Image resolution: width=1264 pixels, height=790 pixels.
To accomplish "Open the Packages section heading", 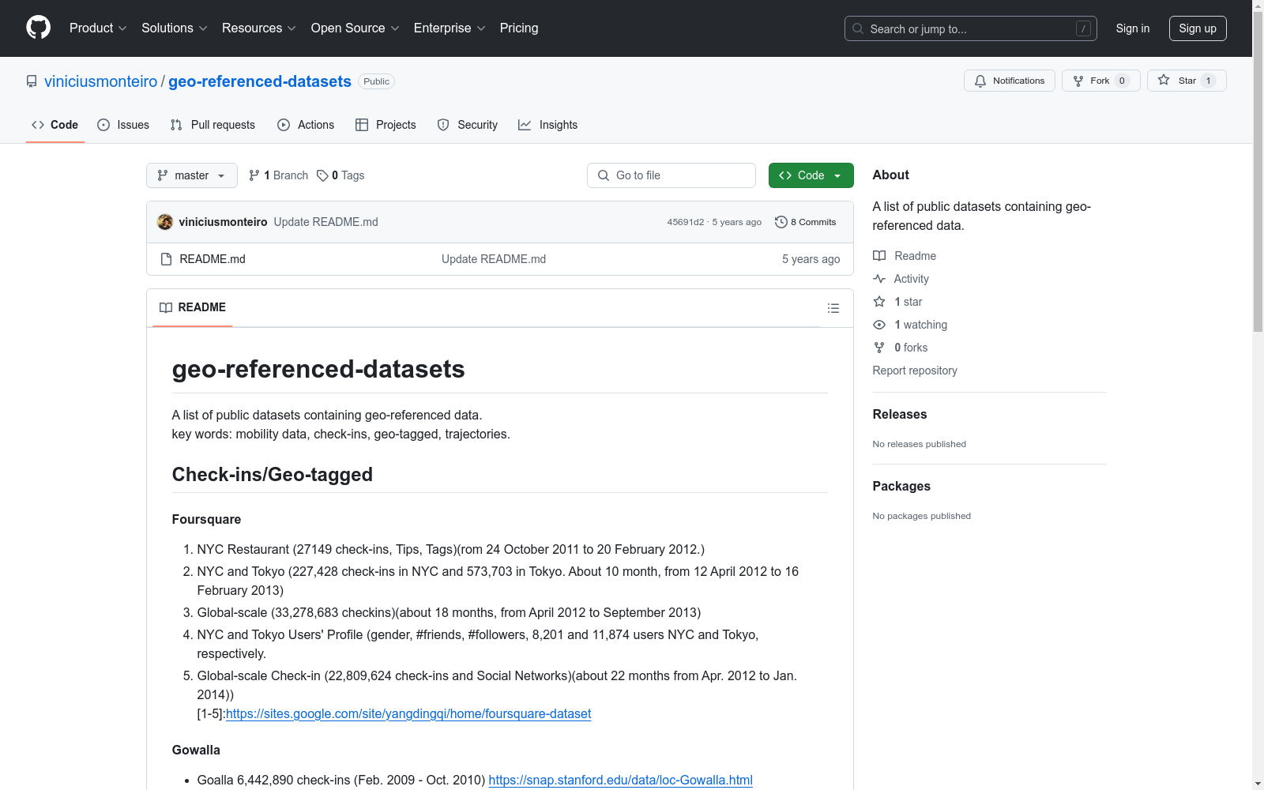I will click(x=901, y=486).
